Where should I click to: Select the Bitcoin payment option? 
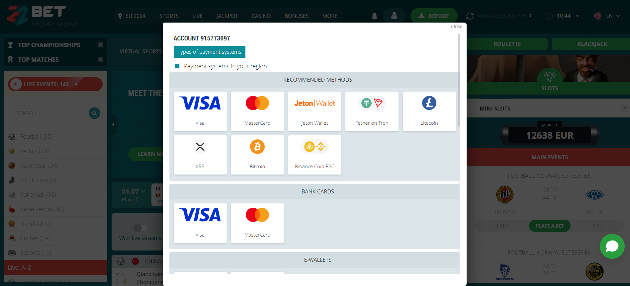tap(257, 155)
